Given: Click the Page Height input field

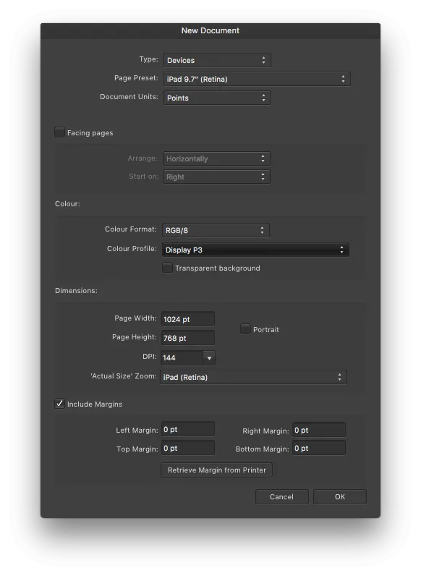Looking at the screenshot, I should coord(188,338).
